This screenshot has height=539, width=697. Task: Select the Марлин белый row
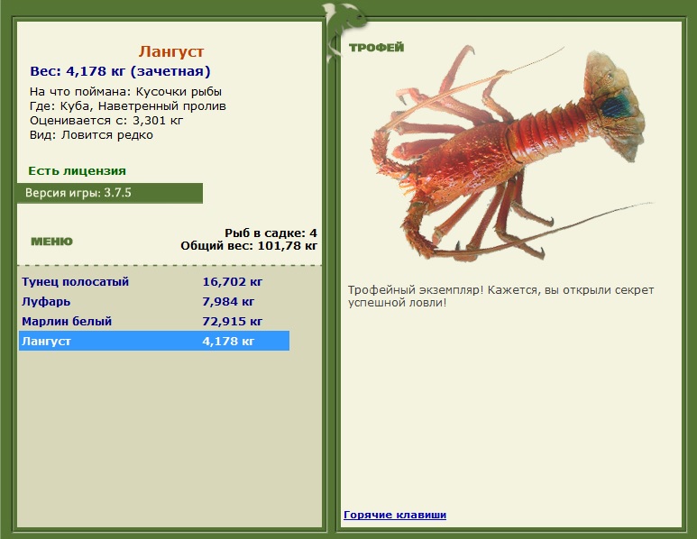pos(154,321)
